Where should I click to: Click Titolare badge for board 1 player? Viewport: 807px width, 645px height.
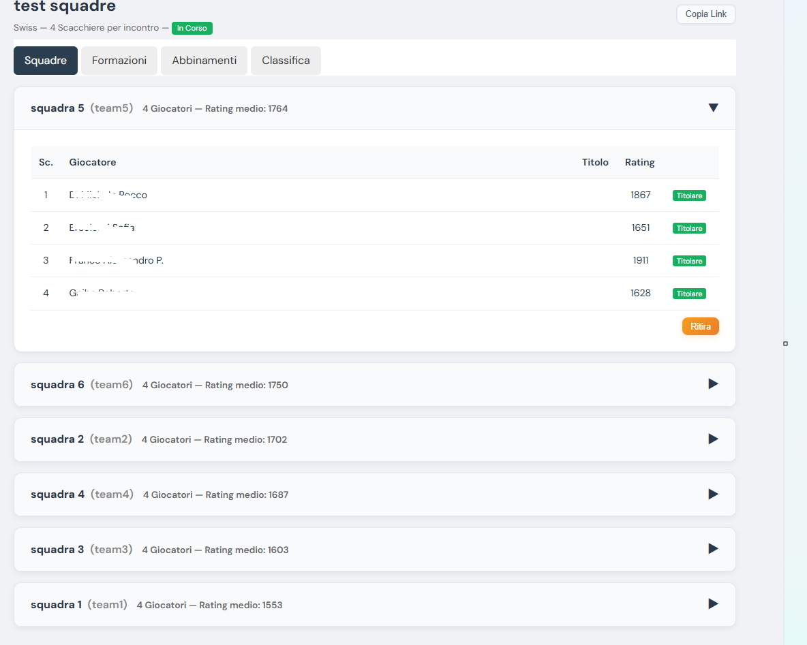coord(689,195)
